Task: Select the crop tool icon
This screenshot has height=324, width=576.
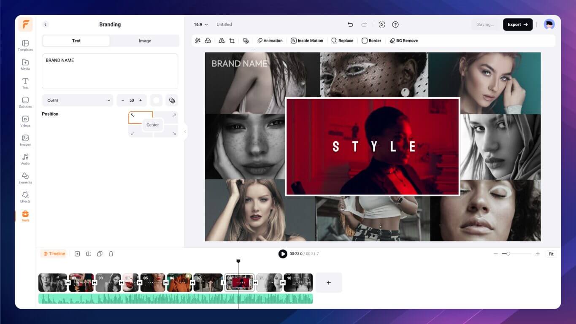Action: point(232,40)
